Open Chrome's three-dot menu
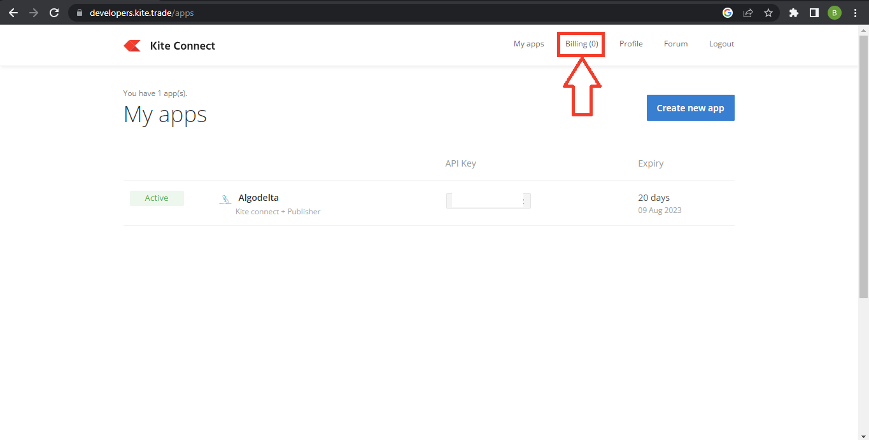869x440 pixels. pyautogui.click(x=855, y=12)
